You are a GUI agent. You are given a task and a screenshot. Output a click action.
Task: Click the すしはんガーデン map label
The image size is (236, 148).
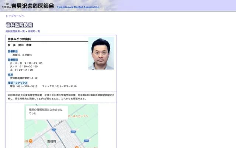click(x=78, y=116)
